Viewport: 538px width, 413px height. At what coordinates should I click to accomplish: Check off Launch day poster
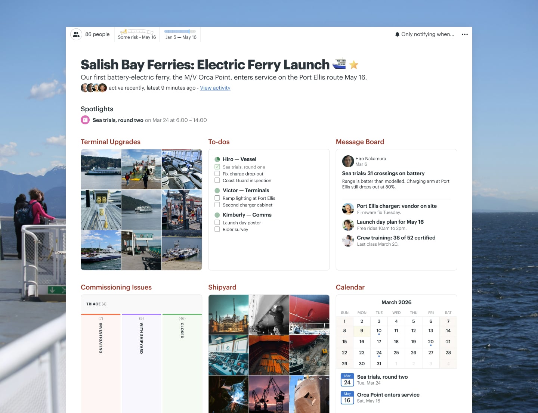point(217,223)
